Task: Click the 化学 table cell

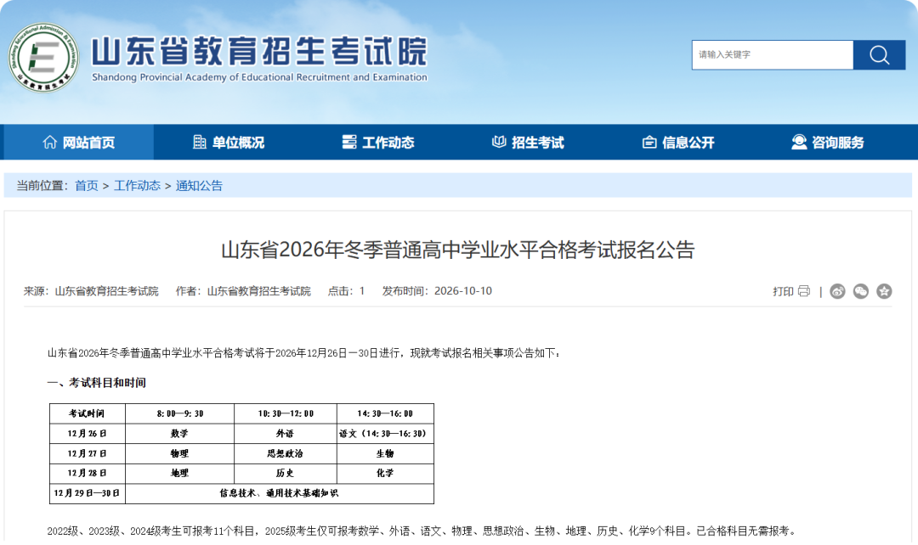Action: click(x=385, y=473)
